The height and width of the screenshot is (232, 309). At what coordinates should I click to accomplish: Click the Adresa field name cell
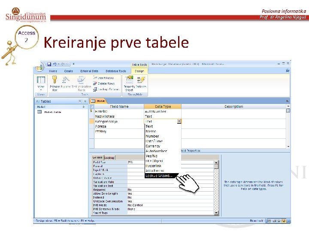click(119, 126)
